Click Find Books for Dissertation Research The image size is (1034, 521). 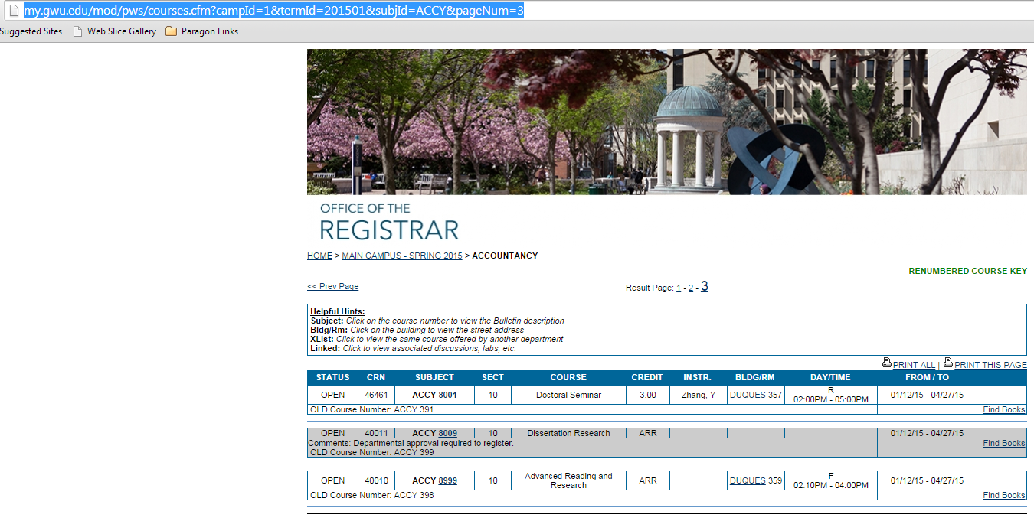1004,443
